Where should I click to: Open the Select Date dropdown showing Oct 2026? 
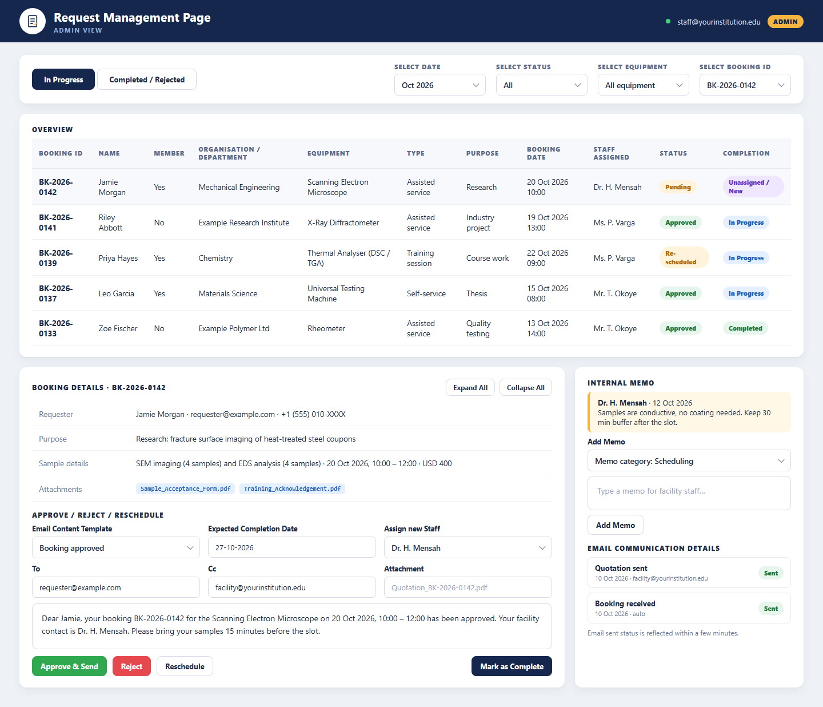click(x=440, y=85)
